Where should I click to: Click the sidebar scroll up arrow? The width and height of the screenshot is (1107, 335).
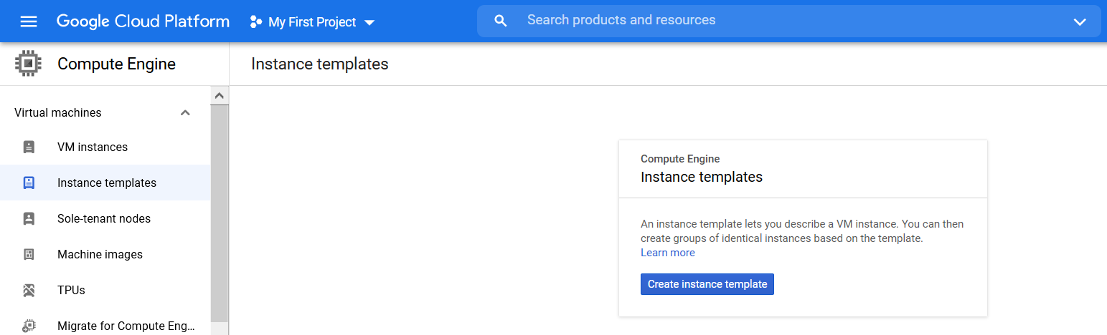tap(220, 95)
